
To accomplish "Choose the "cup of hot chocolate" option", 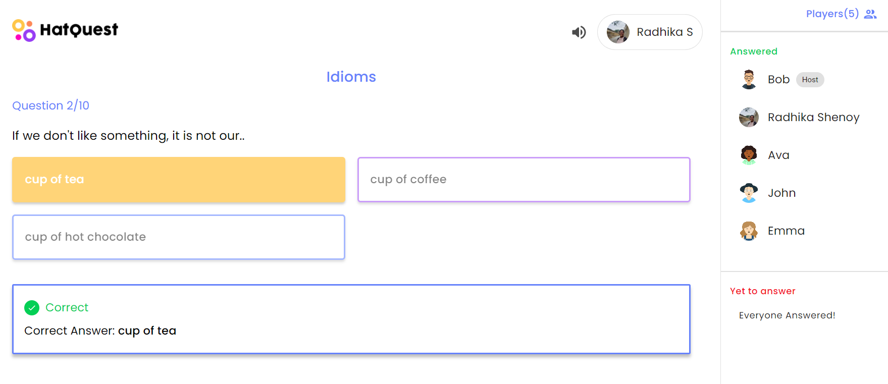I will point(179,237).
